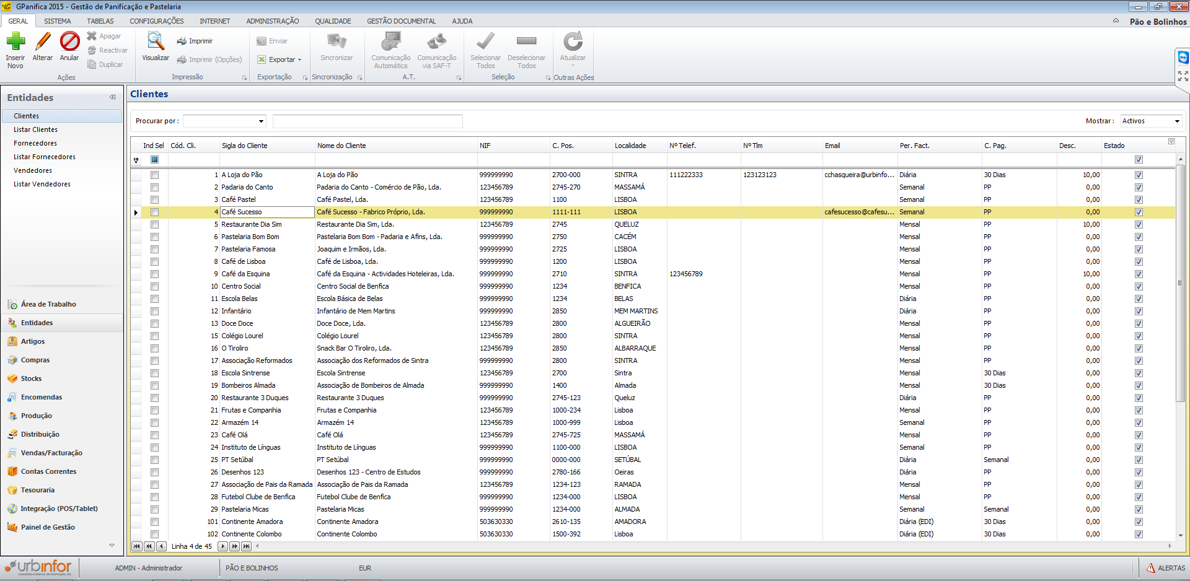
Task: Click the Alterar pencil icon
Action: pos(43,41)
